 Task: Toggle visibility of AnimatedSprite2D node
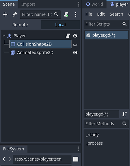pyautogui.click(x=75, y=52)
